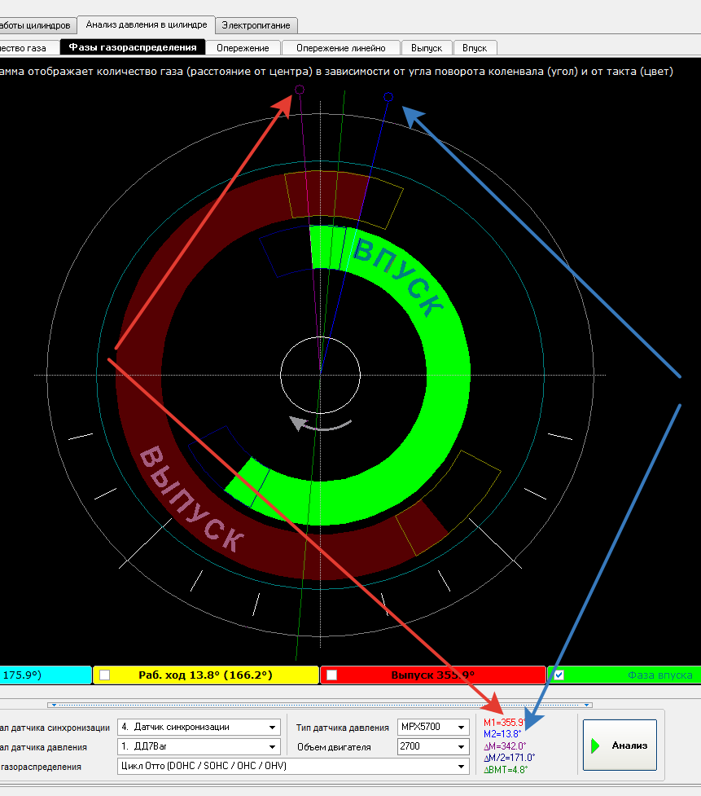The image size is (701, 796).
Task: Select the 'Фазы газораспределения' sub-tab
Action: (133, 47)
